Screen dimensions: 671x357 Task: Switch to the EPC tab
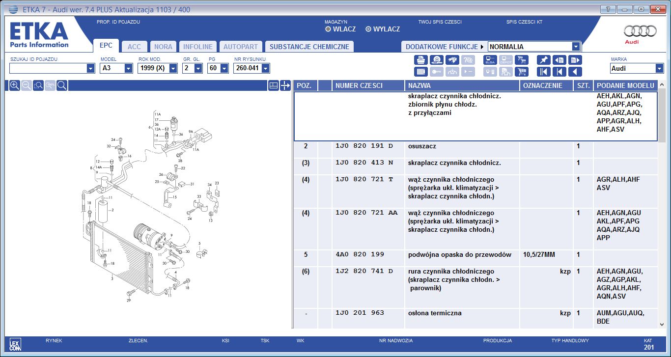pos(106,46)
